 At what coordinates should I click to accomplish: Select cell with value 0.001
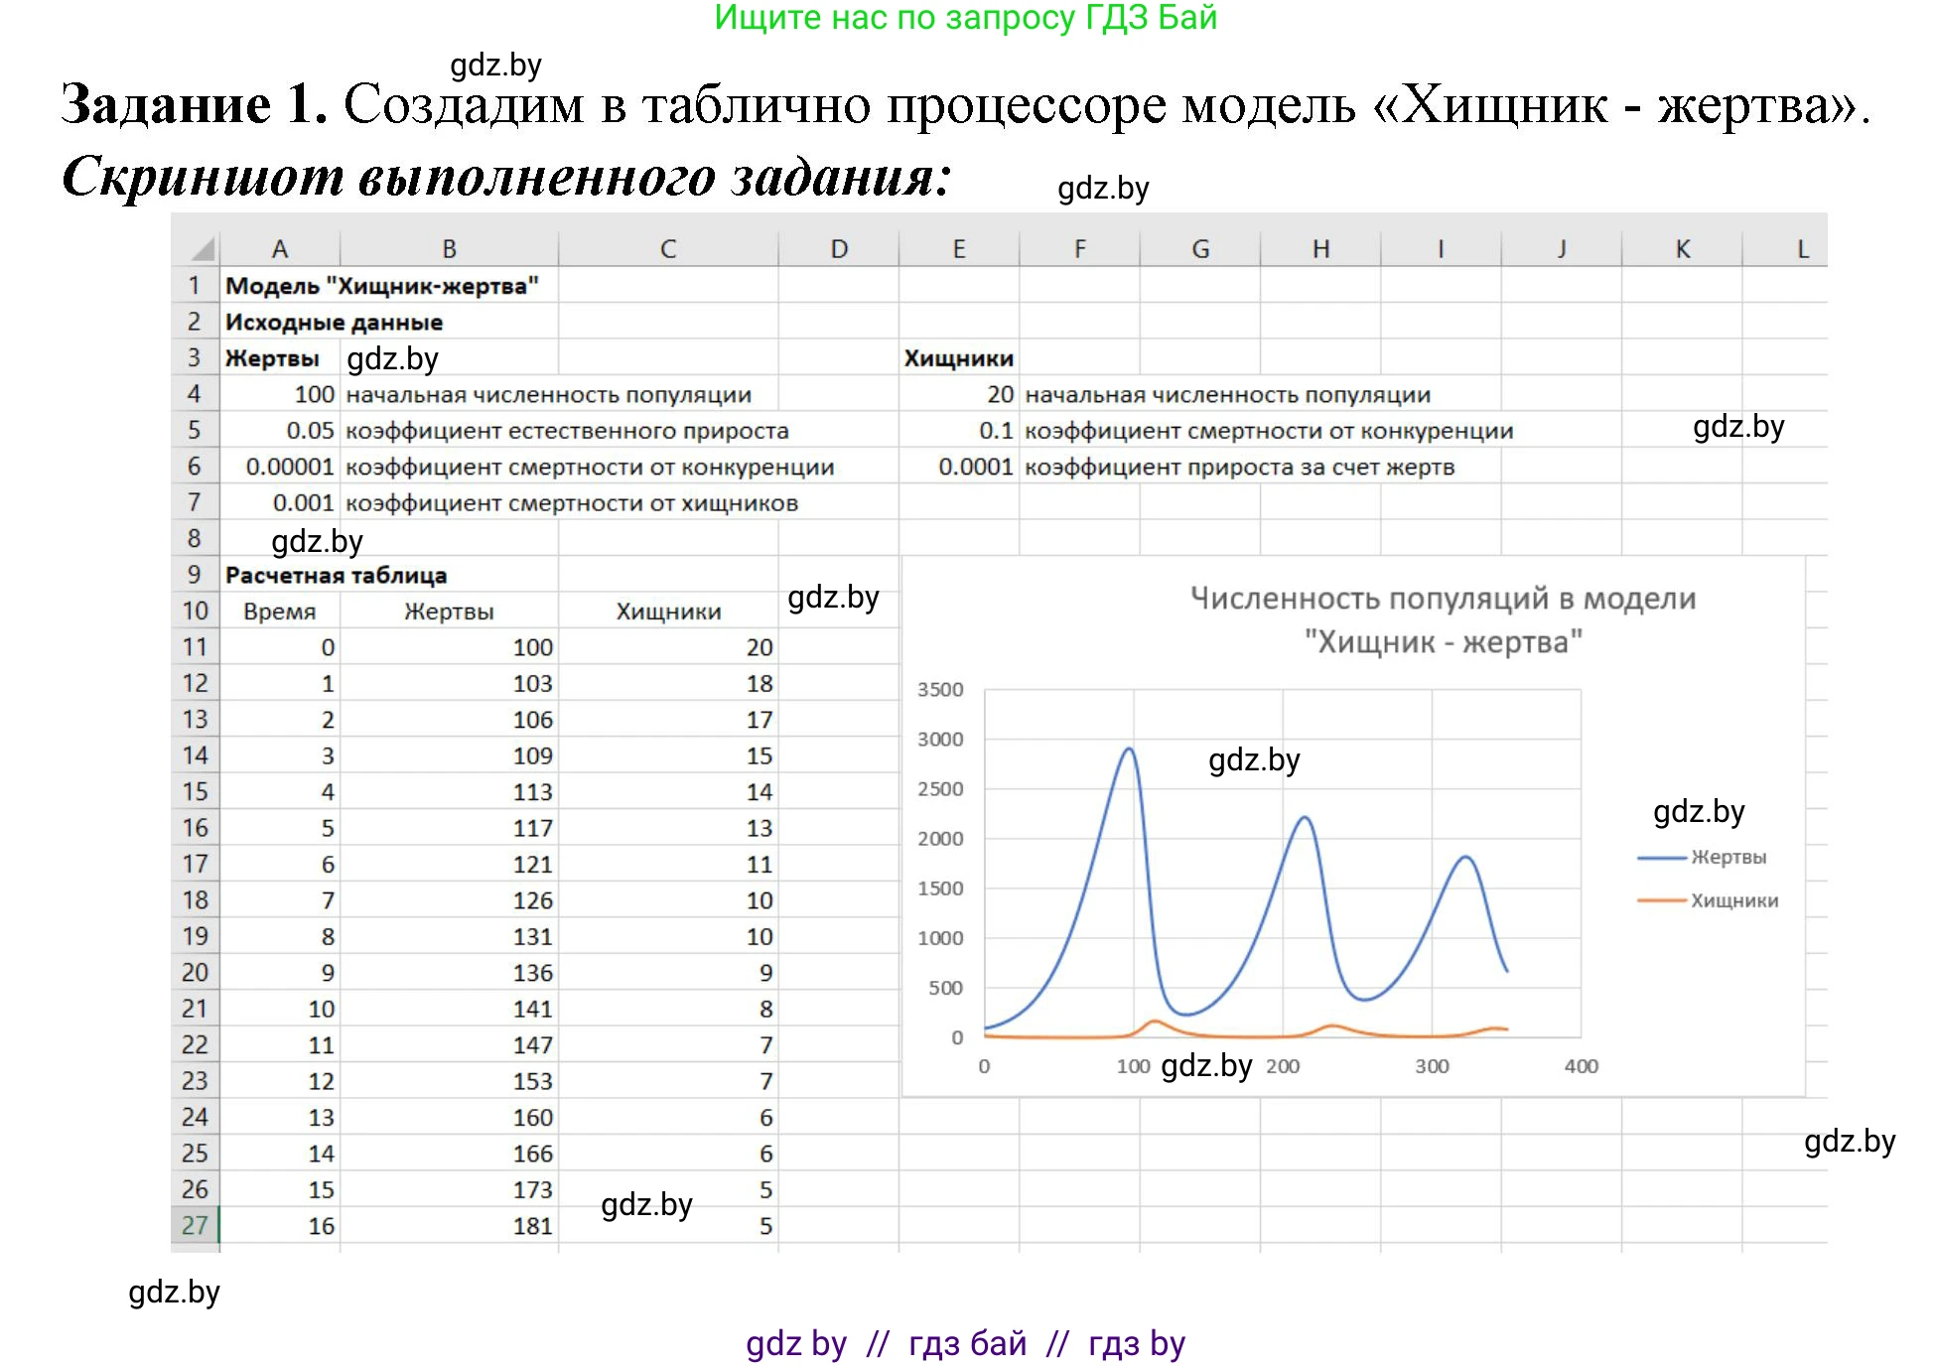pos(280,502)
